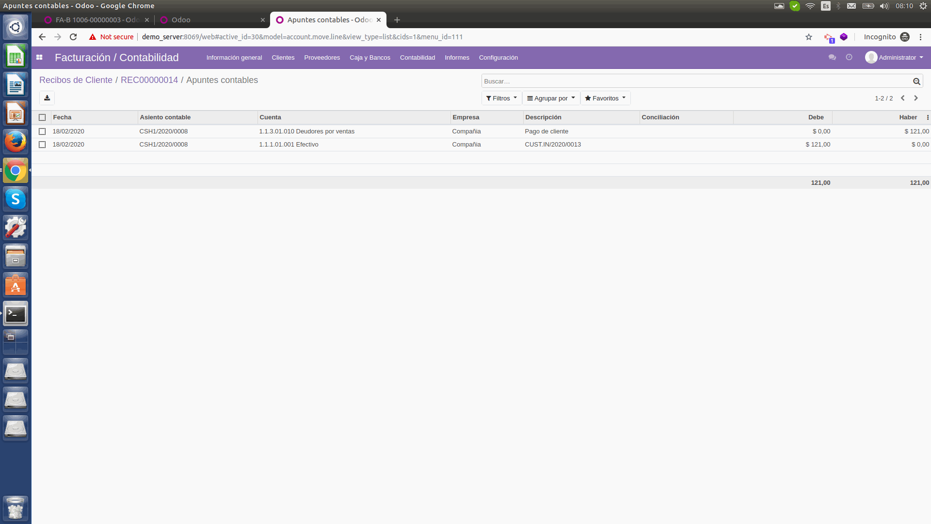Open Chrome three-dot menu
Viewport: 931px width, 524px height.
click(x=920, y=37)
